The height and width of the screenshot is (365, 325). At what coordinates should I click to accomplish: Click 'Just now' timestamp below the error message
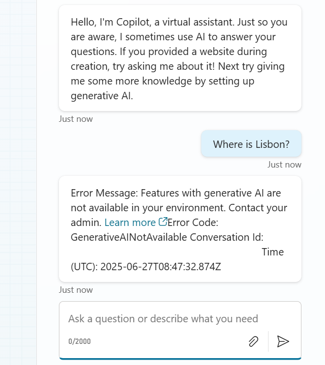click(x=76, y=290)
